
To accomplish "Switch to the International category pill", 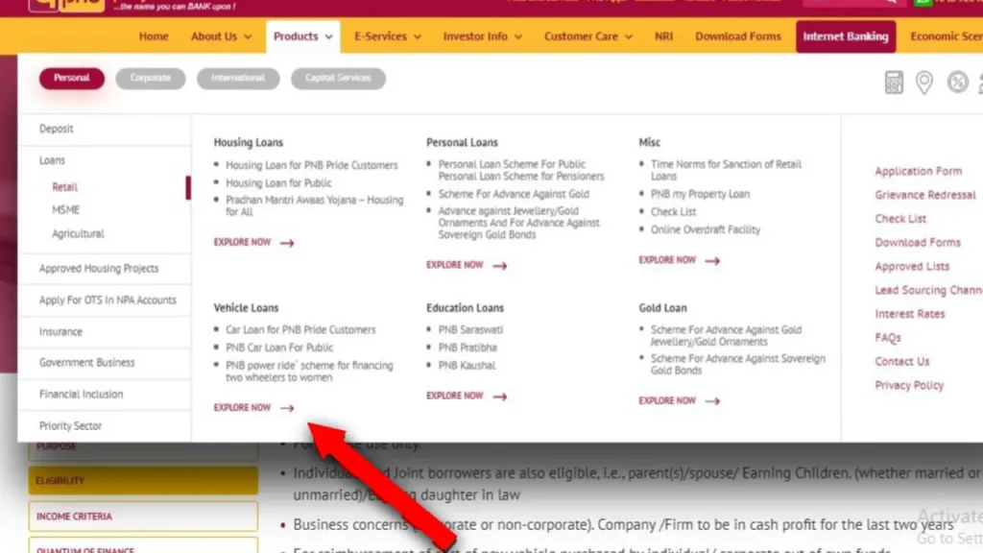I will tap(238, 78).
